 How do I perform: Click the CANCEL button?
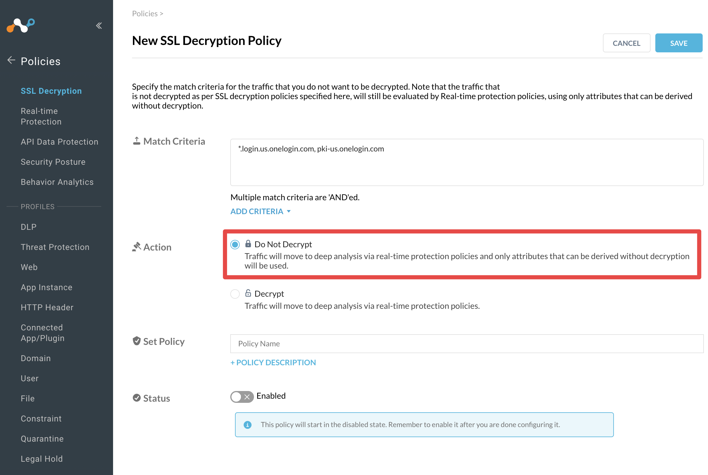click(627, 43)
